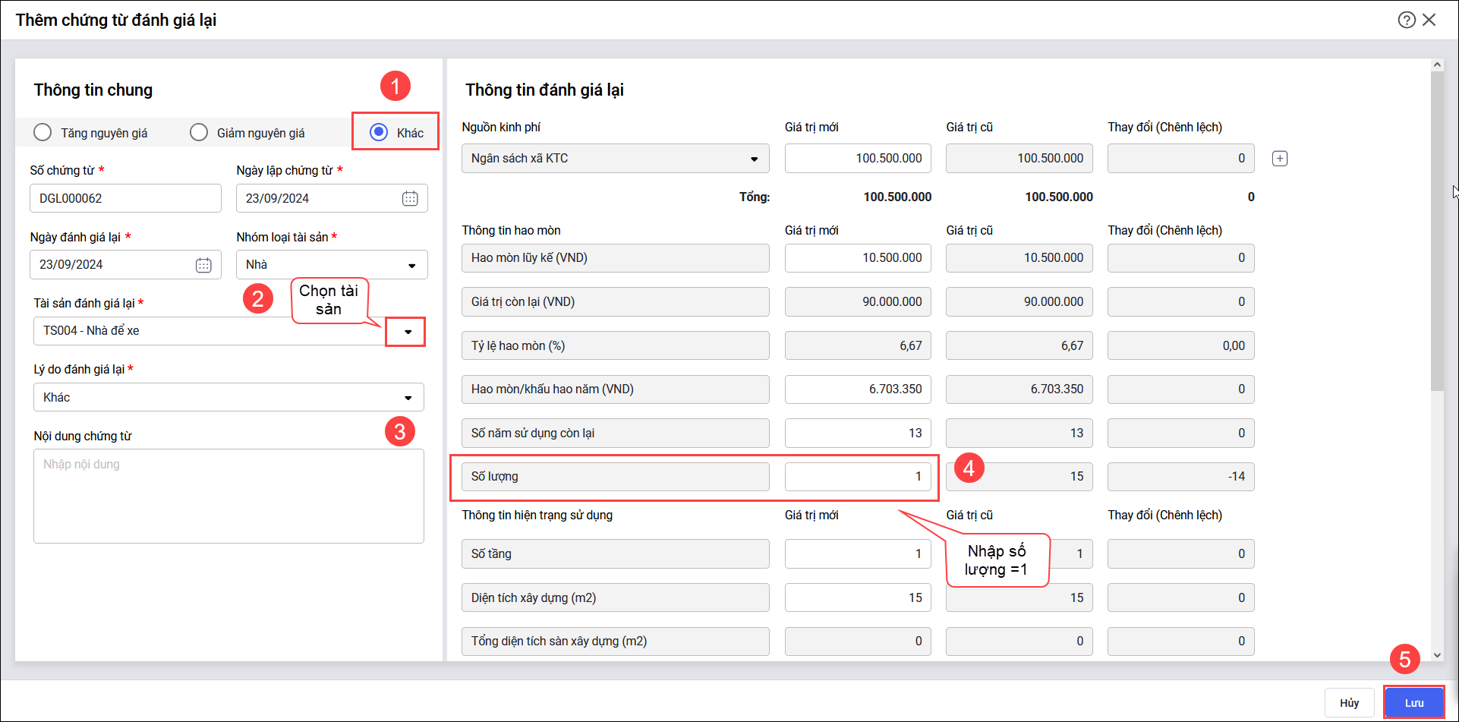Image resolution: width=1459 pixels, height=722 pixels.
Task: Open calendar for Ngày lập chứng từ
Action: 410,198
